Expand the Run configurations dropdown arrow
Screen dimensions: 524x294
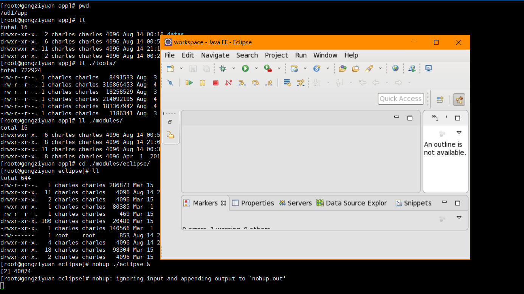[256, 68]
